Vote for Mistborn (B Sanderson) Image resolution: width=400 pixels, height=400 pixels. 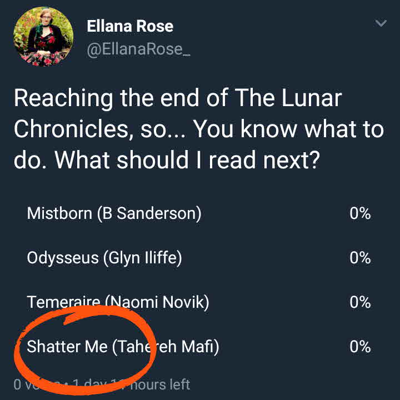[x=114, y=213]
